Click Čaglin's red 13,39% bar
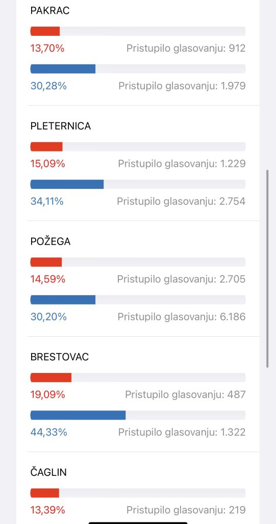 (x=138, y=493)
